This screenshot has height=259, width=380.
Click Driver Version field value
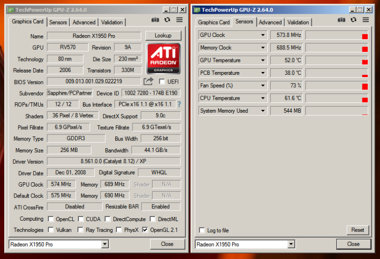(x=114, y=161)
